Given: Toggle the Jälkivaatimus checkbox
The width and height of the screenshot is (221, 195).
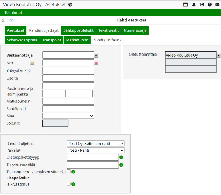Looking at the screenshot, I should [69, 184].
